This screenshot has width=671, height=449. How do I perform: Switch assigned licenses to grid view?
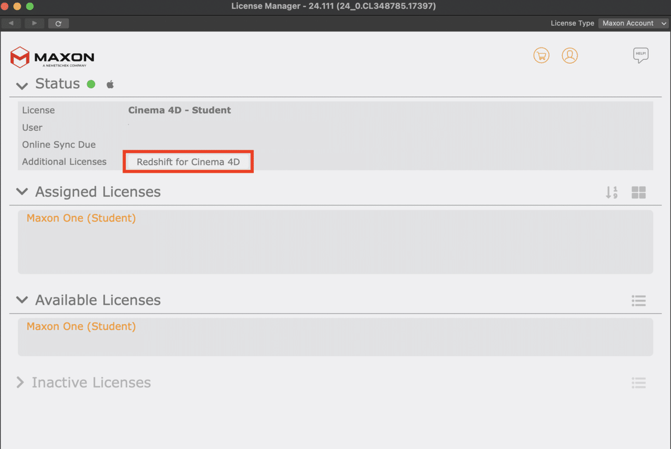(x=639, y=193)
